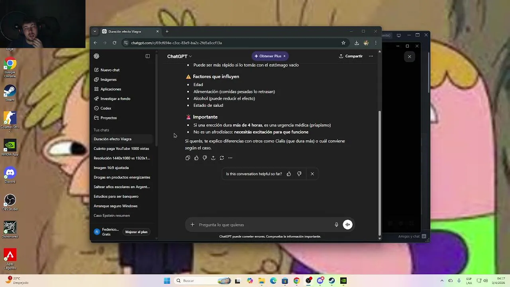Open Steam desktop shortcut
This screenshot has height=287, width=510.
(10, 93)
